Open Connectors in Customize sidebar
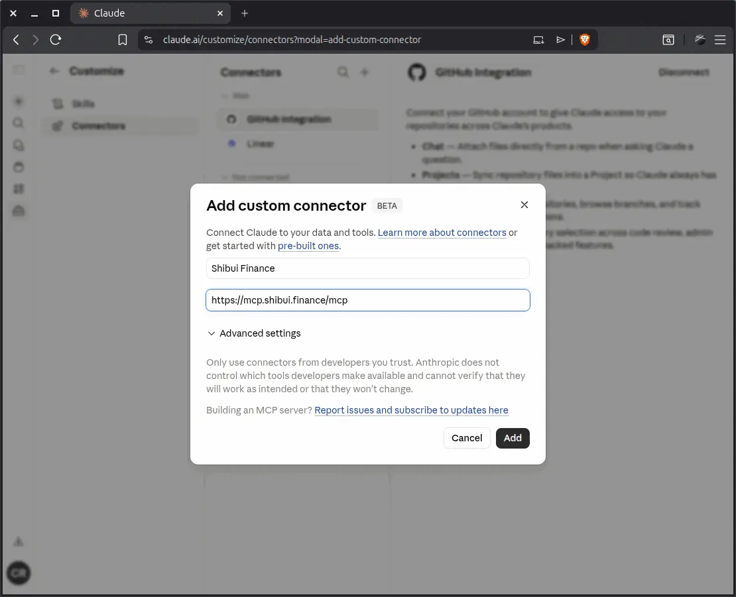Image resolution: width=736 pixels, height=597 pixels. pos(120,126)
